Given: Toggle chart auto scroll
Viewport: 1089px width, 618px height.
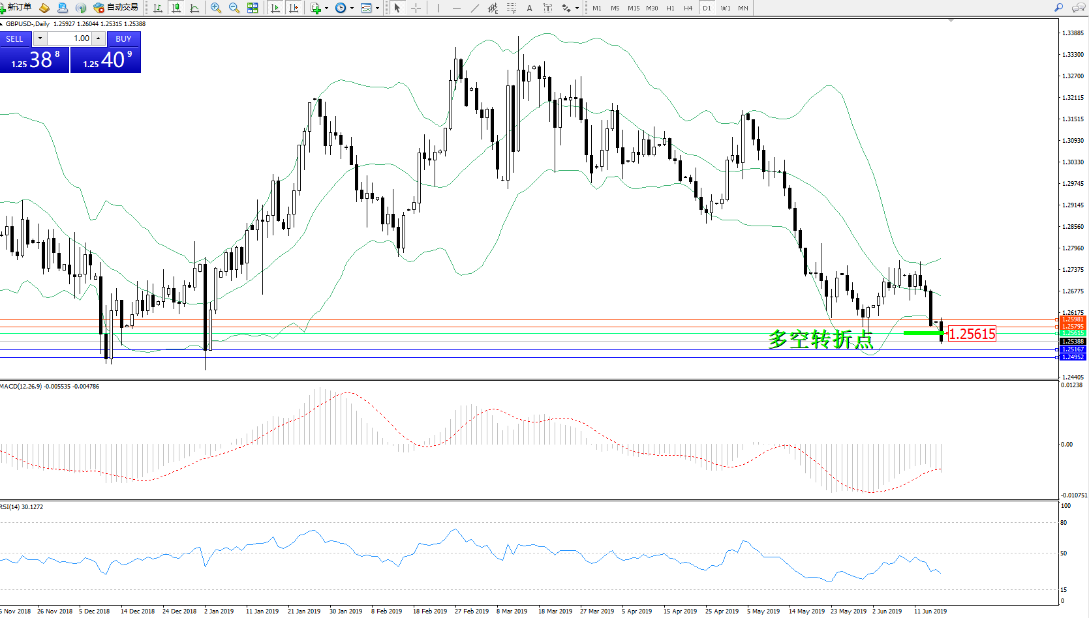Looking at the screenshot, I should pyautogui.click(x=275, y=8).
